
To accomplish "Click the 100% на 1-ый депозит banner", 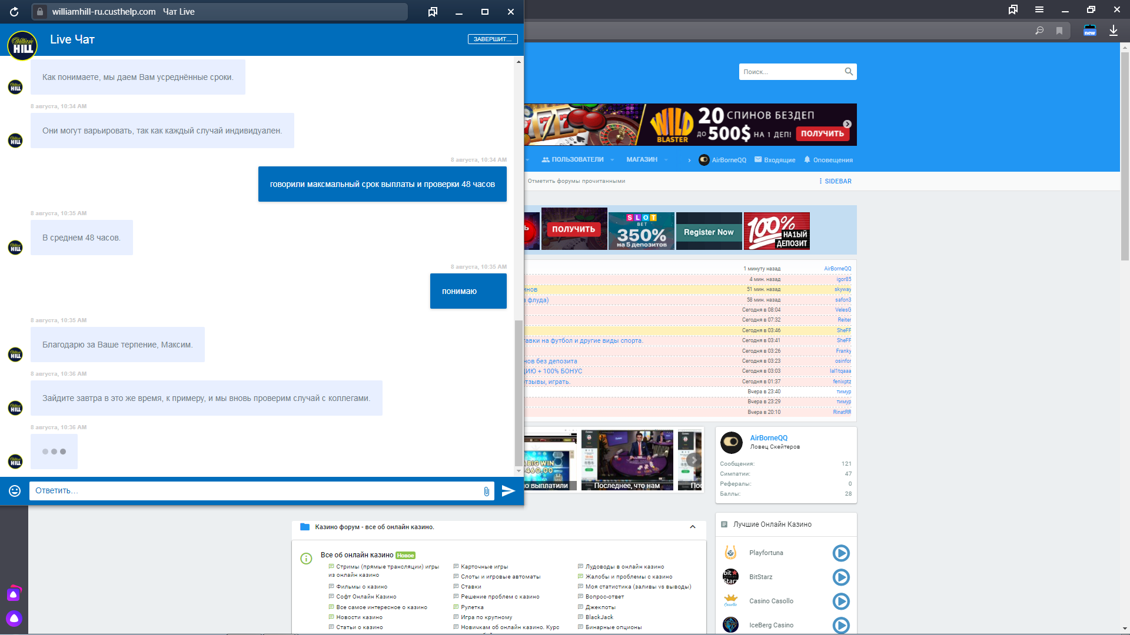I will click(777, 231).
